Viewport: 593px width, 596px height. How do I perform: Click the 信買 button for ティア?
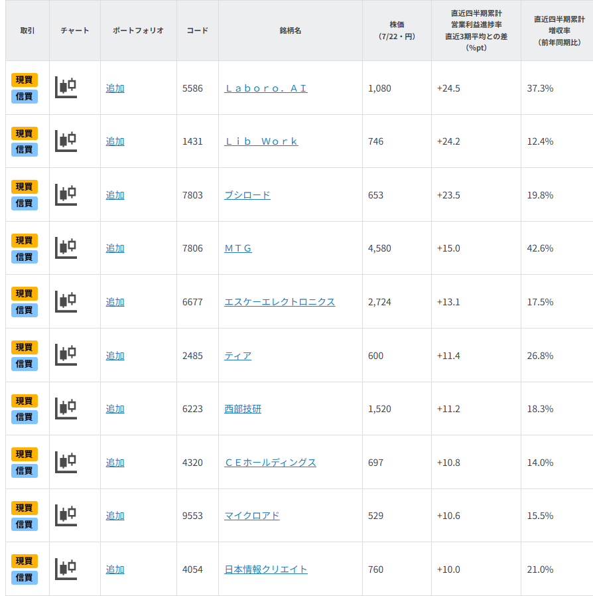25,364
